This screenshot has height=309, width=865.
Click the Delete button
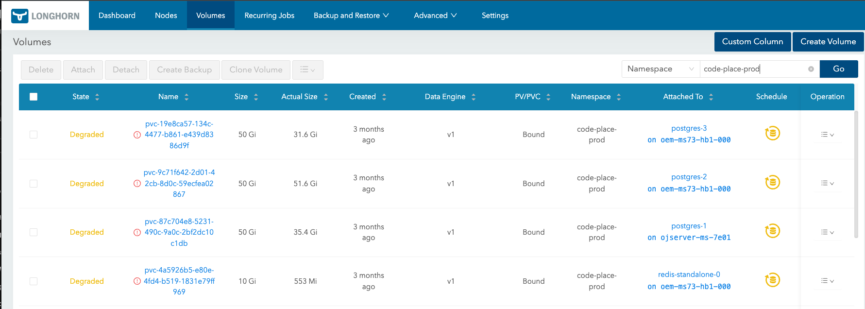click(x=41, y=70)
